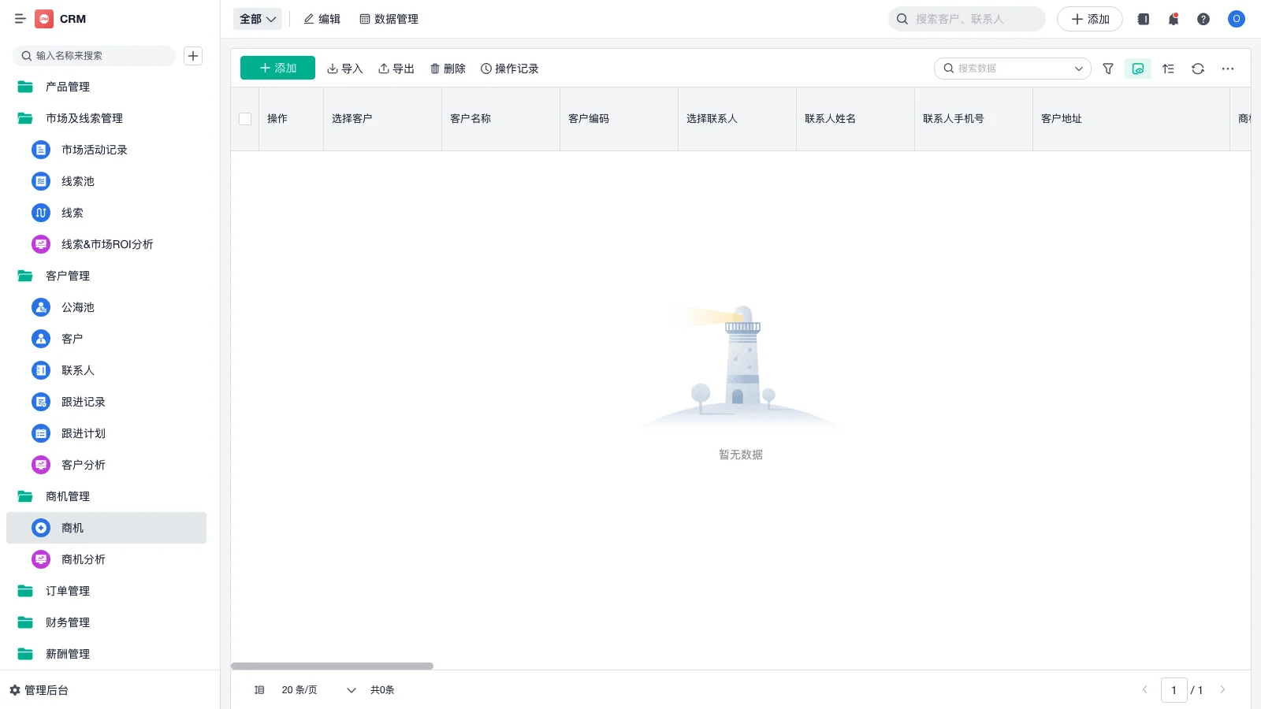Viewport: 1261px width, 709px height.
Task: Click the 搜索客户、联系人 search box
Action: click(966, 18)
